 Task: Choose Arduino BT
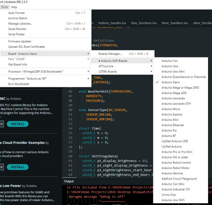(181, 136)
